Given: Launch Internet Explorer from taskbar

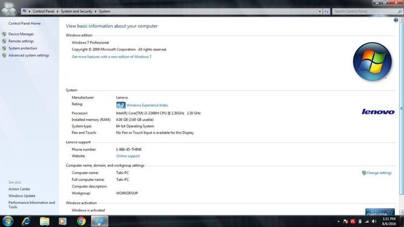Looking at the screenshot, I should pos(26,221).
